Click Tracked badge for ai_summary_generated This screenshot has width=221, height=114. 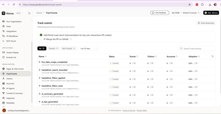[114, 95]
